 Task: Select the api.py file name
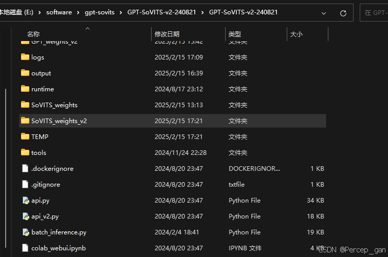pyautogui.click(x=40, y=201)
